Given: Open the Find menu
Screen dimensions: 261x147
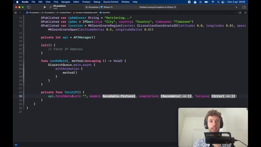Looking at the screenshot, I should [56, 2].
